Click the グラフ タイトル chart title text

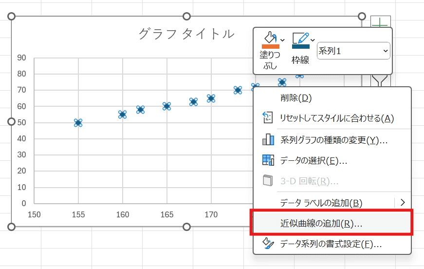tap(186, 34)
